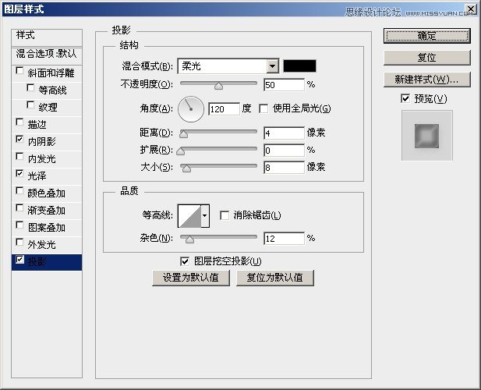Viewport: 481px width, 390px height.
Task: Enable 消除锯齿 anti-alias checkbox
Action: 225,215
